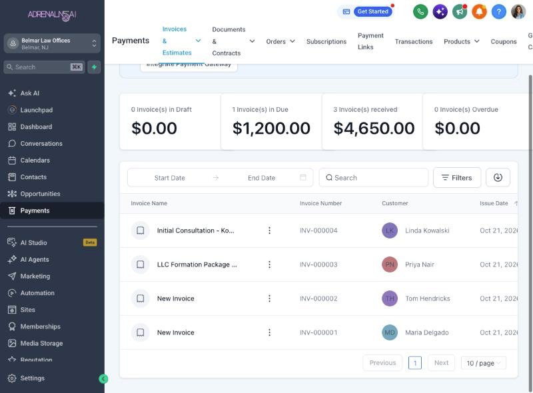Click the green lightning quick actions icon

pos(94,67)
